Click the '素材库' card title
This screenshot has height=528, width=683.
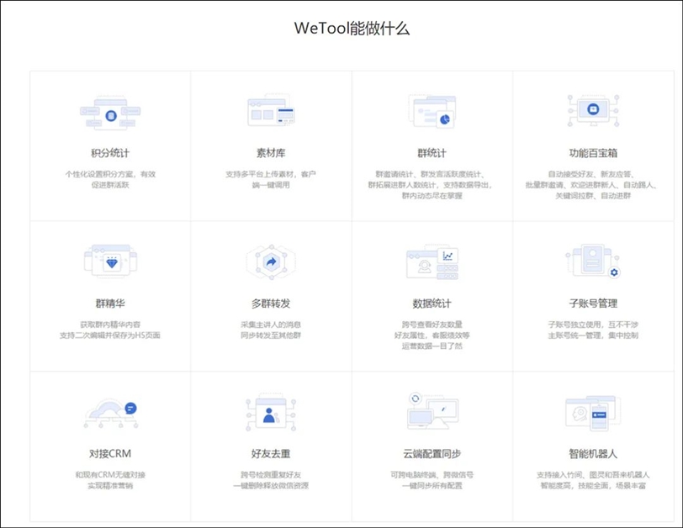pos(271,153)
